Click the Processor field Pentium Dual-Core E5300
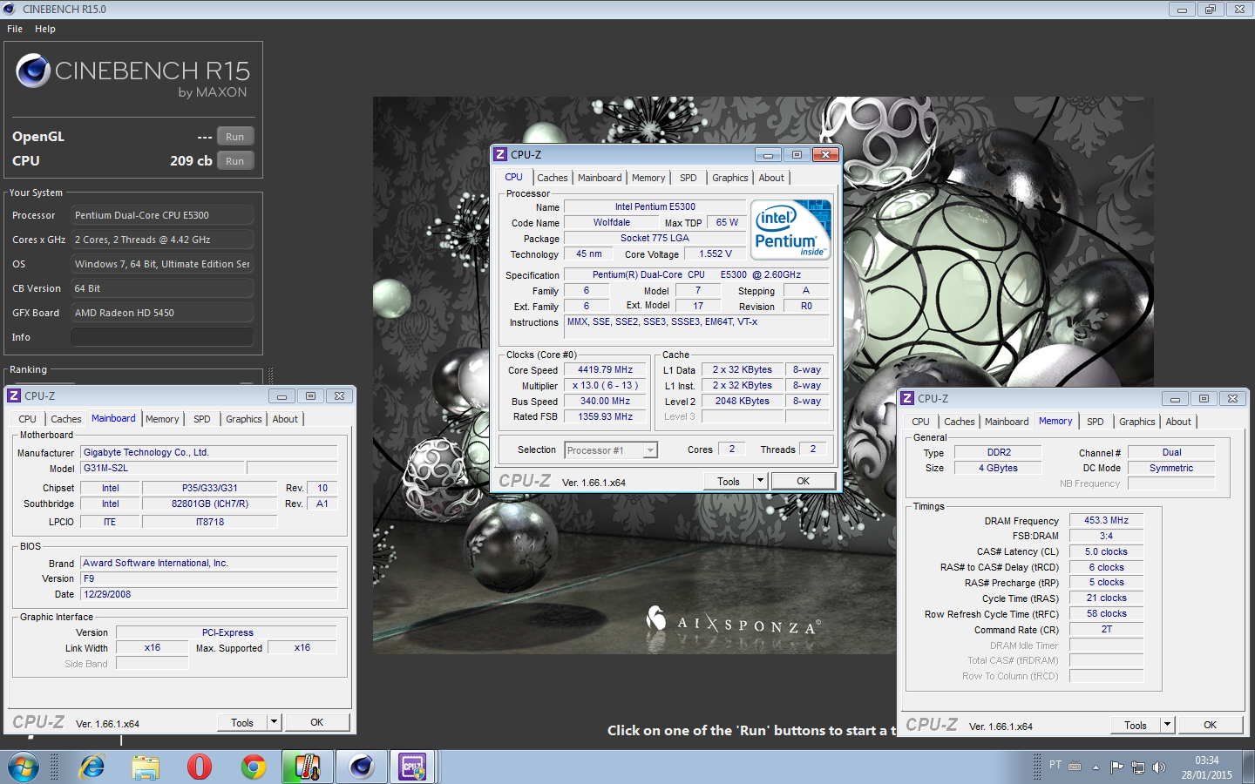The width and height of the screenshot is (1255, 784). coord(162,215)
